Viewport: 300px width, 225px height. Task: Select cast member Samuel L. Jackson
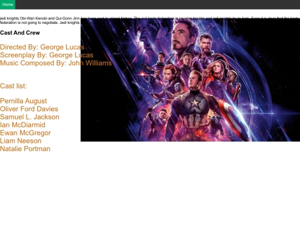29,117
